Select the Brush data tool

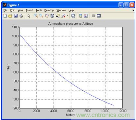click(63, 16)
